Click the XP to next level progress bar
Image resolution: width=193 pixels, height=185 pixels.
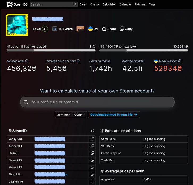[144, 51]
